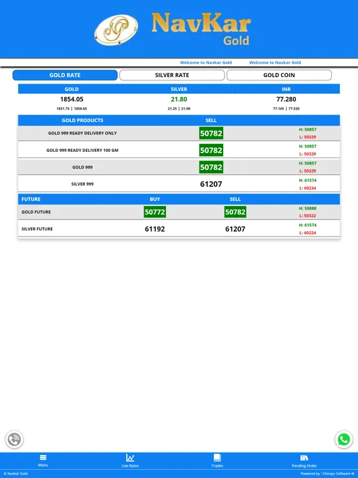Click INR range '77.165 | 77.520'
This screenshot has height=478, width=358.
click(286, 108)
